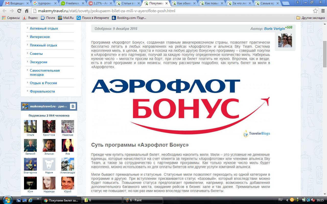Switch to the folder 6 taskbar window

coord(102,200)
